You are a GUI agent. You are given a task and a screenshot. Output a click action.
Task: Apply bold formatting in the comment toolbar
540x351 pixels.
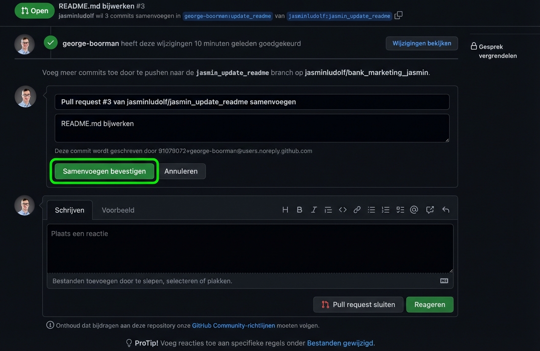(x=300, y=210)
